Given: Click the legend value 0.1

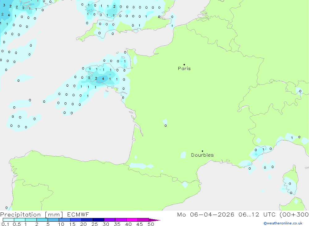Looking at the screenshot, I should pos(5,224).
